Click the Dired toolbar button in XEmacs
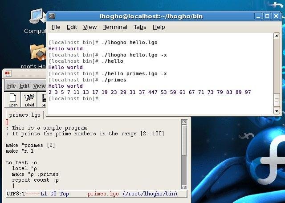Screen dimensions: 285x203 pyautogui.click(x=29, y=100)
